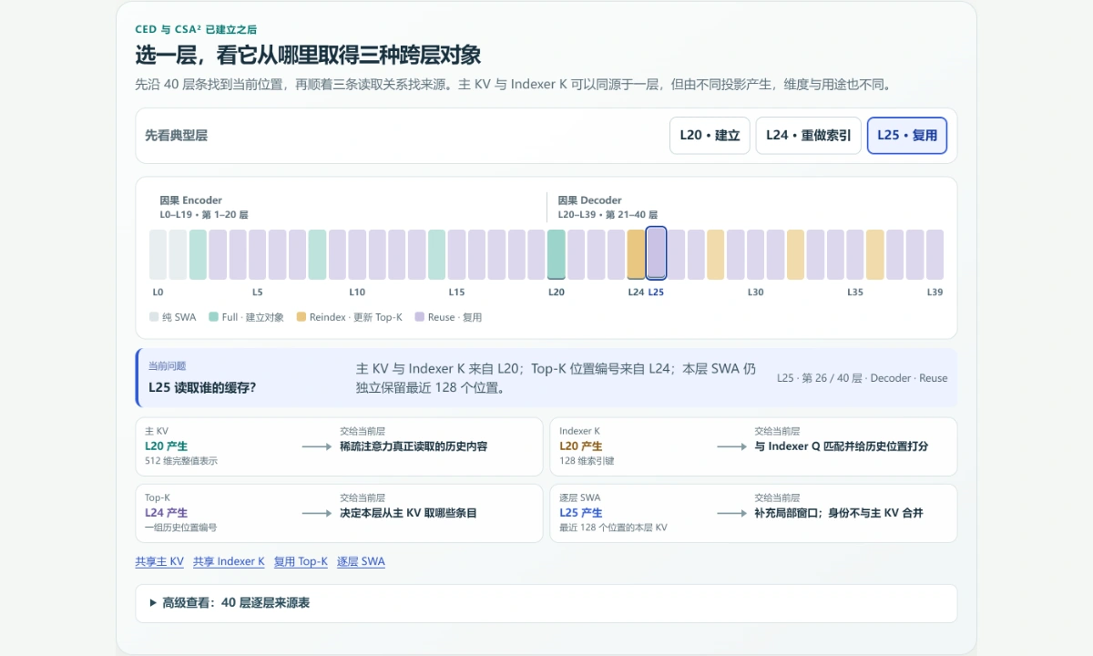Pick the L35 layer bar
The width and height of the screenshot is (1093, 656).
(855, 254)
